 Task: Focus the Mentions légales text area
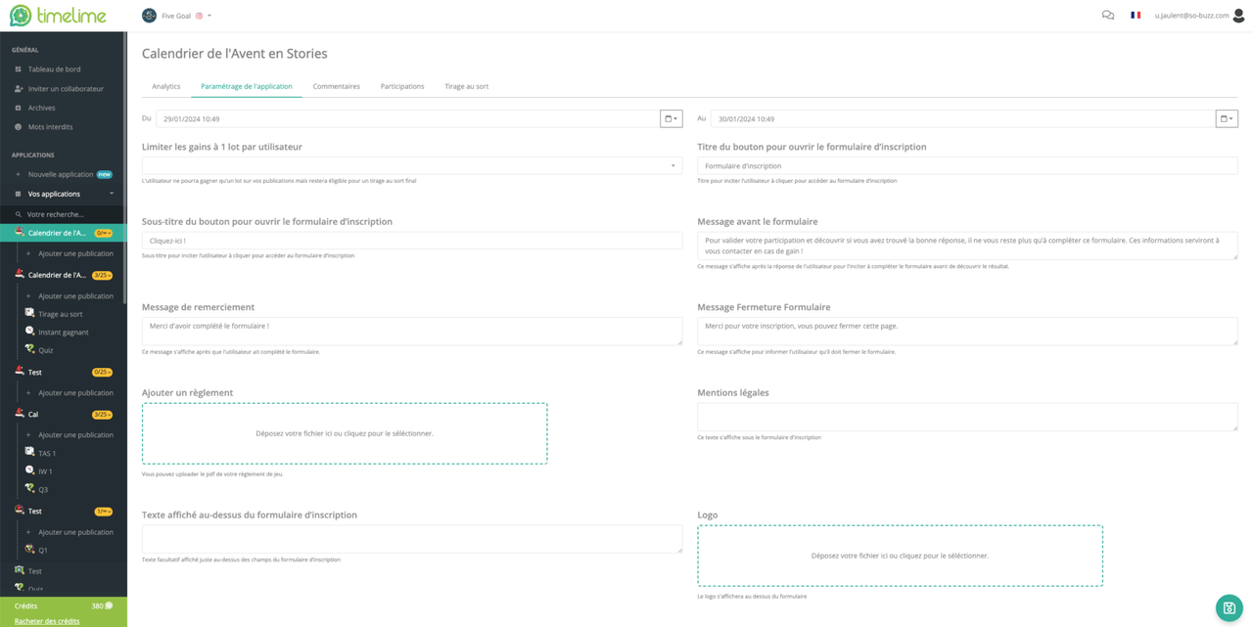(x=967, y=417)
